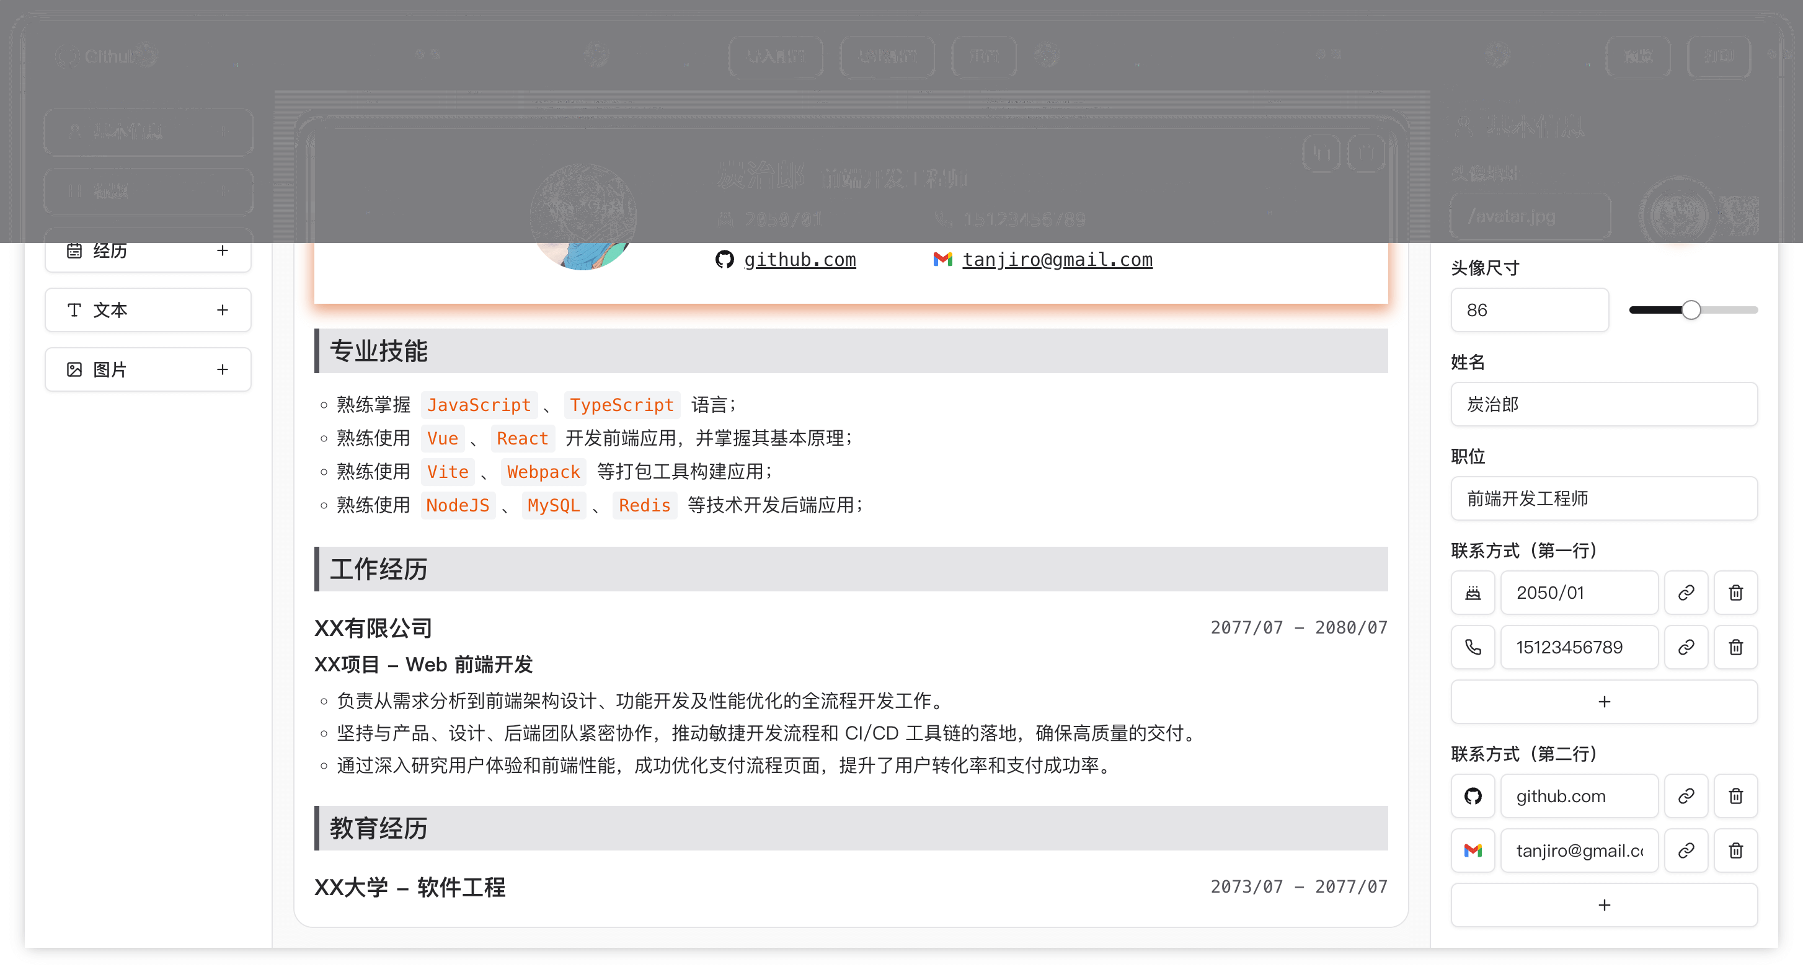
Task: Click the trash icon on the github.com row
Action: pos(1736,796)
